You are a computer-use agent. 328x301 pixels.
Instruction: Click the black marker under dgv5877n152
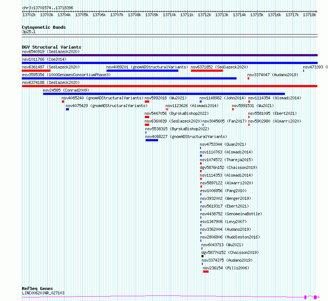pyautogui.click(x=202, y=256)
